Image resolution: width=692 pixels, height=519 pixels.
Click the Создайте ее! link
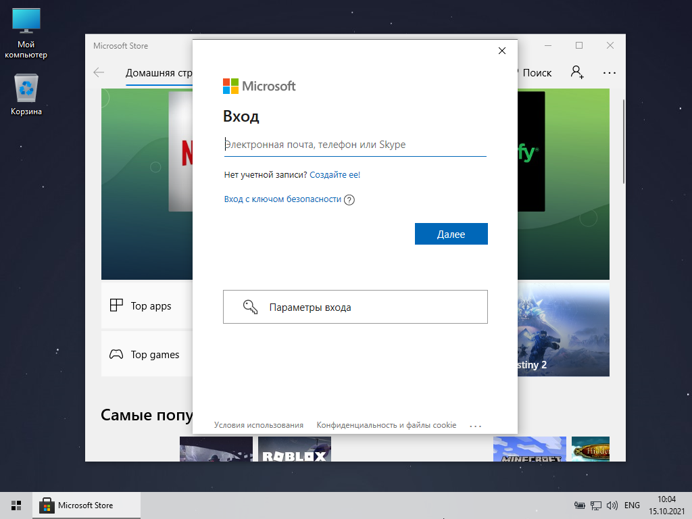click(x=335, y=175)
